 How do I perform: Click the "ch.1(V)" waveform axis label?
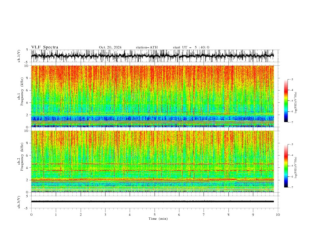tap(19, 56)
